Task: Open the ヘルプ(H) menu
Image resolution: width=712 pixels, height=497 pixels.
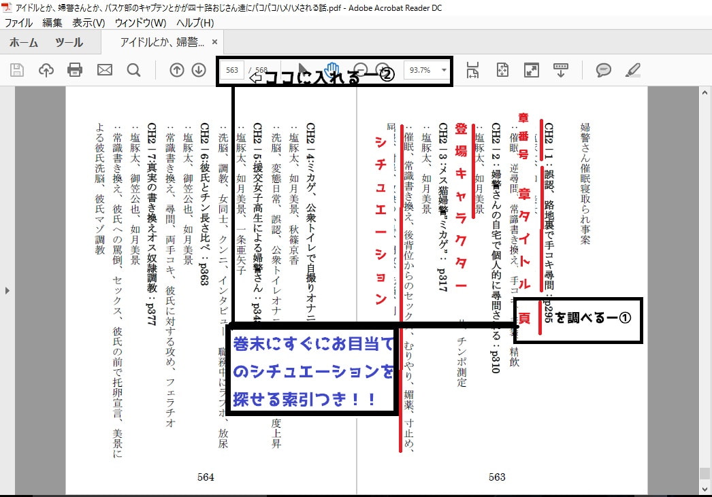Action: tap(195, 22)
